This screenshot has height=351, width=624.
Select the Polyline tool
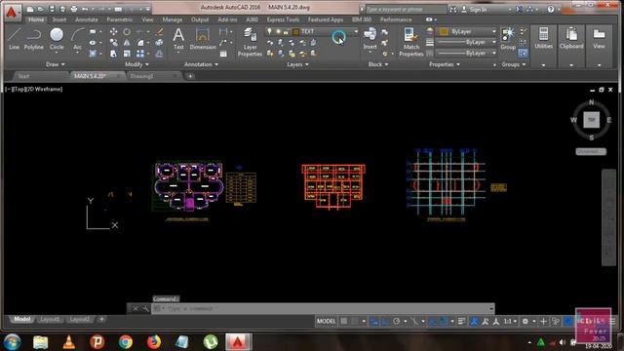pos(34,39)
